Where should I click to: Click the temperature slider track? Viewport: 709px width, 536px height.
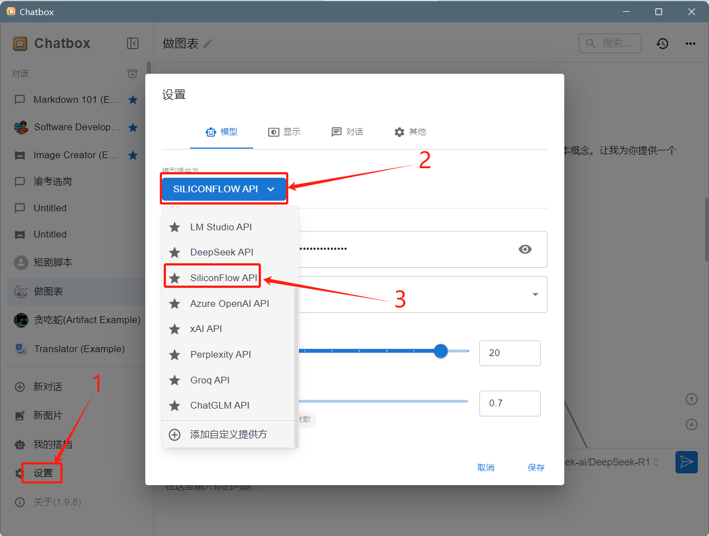coord(383,401)
